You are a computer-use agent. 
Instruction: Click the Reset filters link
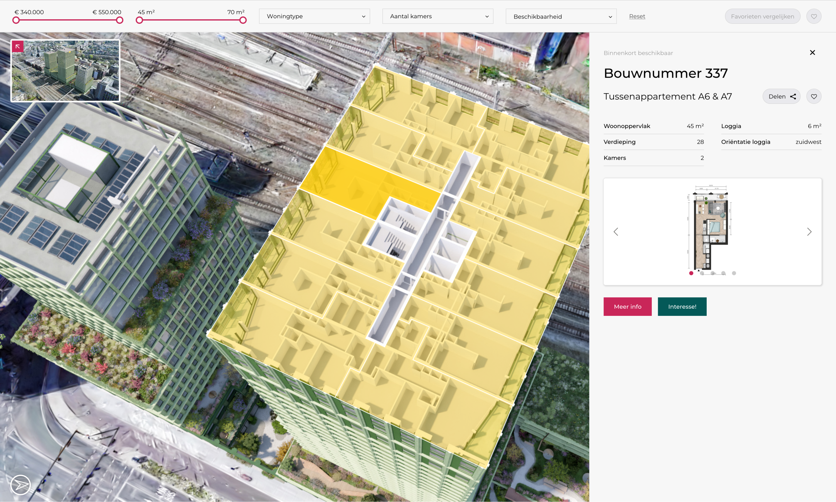[x=637, y=16]
